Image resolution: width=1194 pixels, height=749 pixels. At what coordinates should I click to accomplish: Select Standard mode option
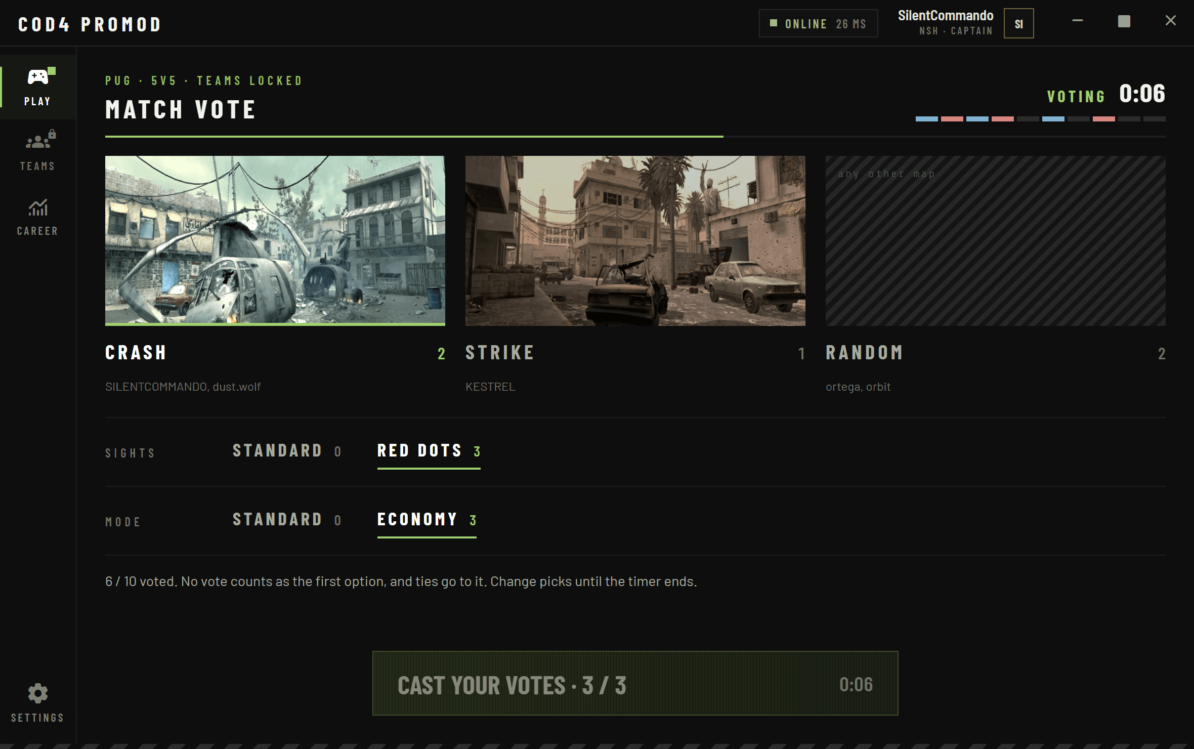point(287,519)
